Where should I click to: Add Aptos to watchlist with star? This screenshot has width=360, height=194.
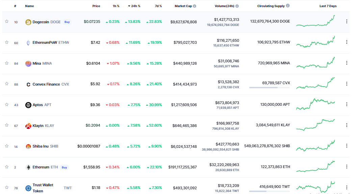pyautogui.click(x=6, y=105)
